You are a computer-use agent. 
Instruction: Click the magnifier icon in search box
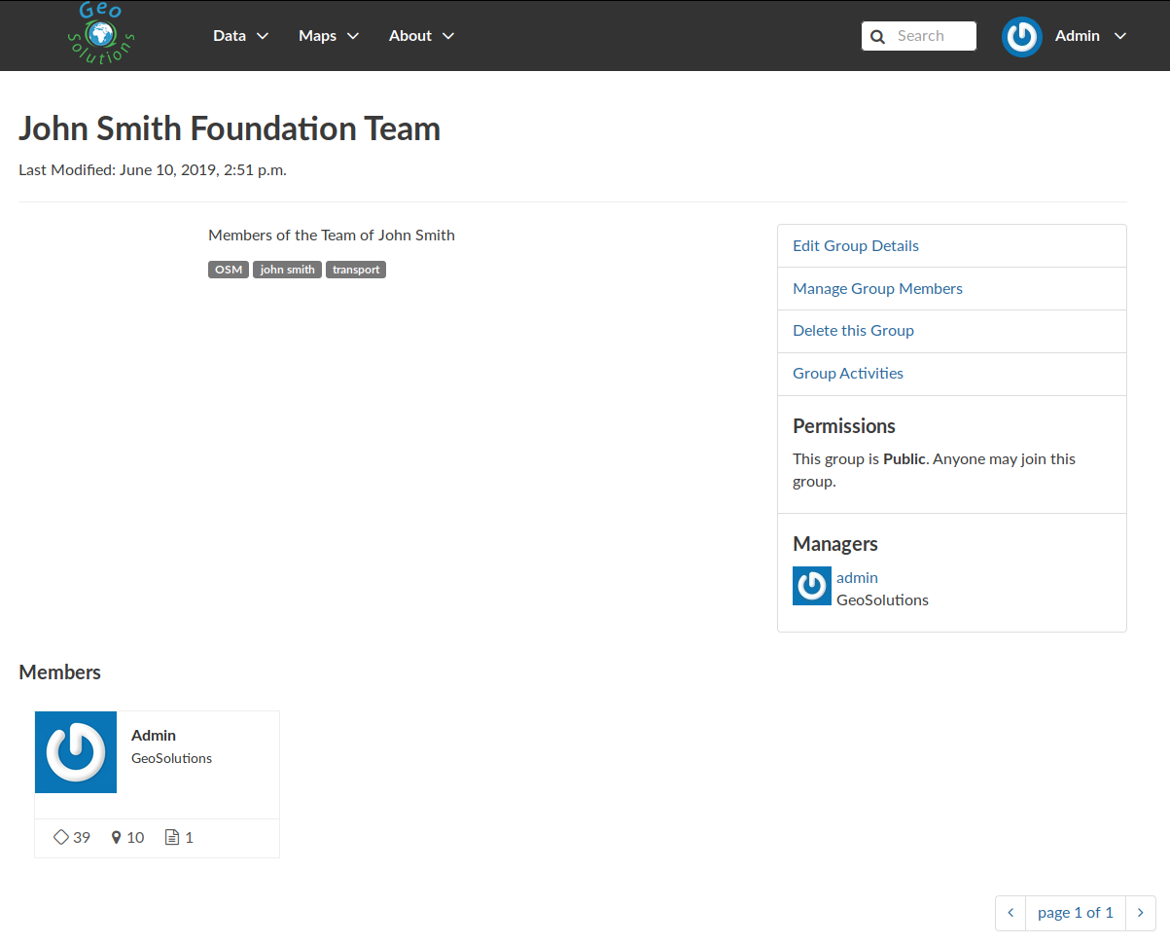point(877,37)
